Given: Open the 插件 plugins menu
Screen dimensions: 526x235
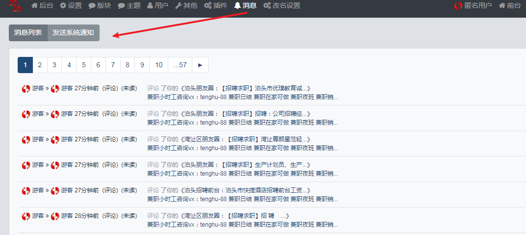Looking at the screenshot, I should coord(216,5).
